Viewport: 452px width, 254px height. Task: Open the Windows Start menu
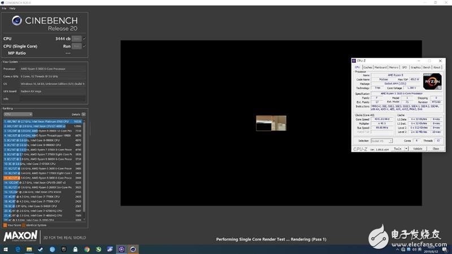6,249
